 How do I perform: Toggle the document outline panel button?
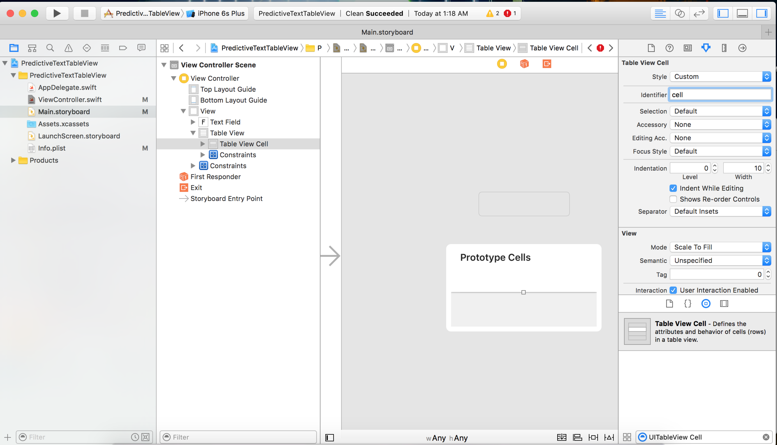329,438
